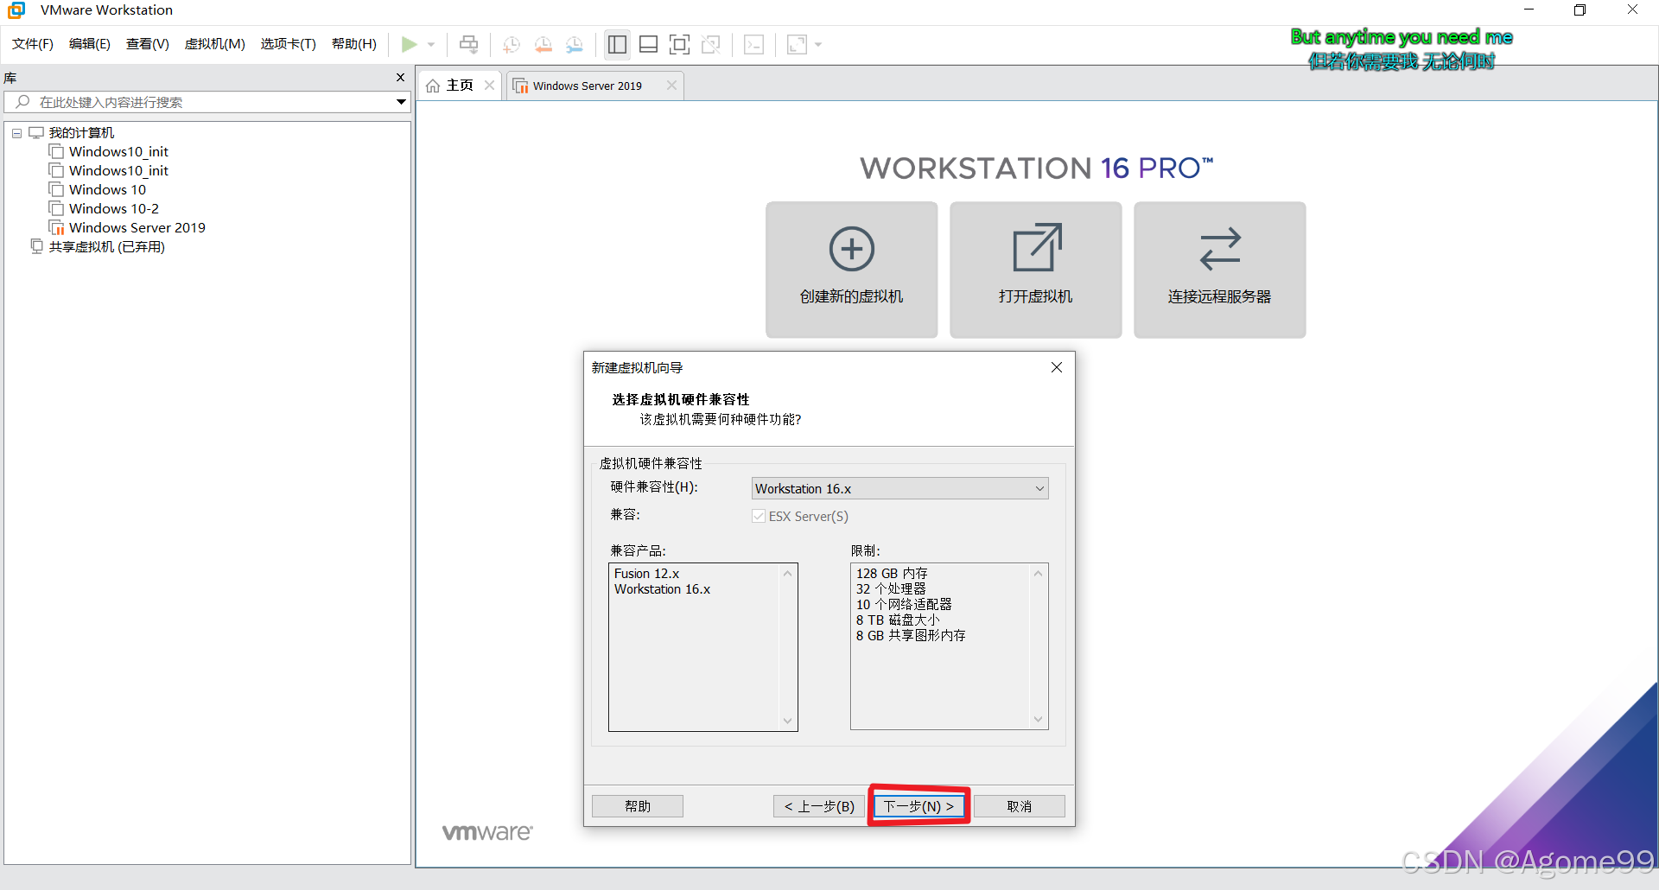Viewport: 1659px width, 890px height.
Task: Select Workstation 16.x in compatible products list
Action: pos(662,589)
